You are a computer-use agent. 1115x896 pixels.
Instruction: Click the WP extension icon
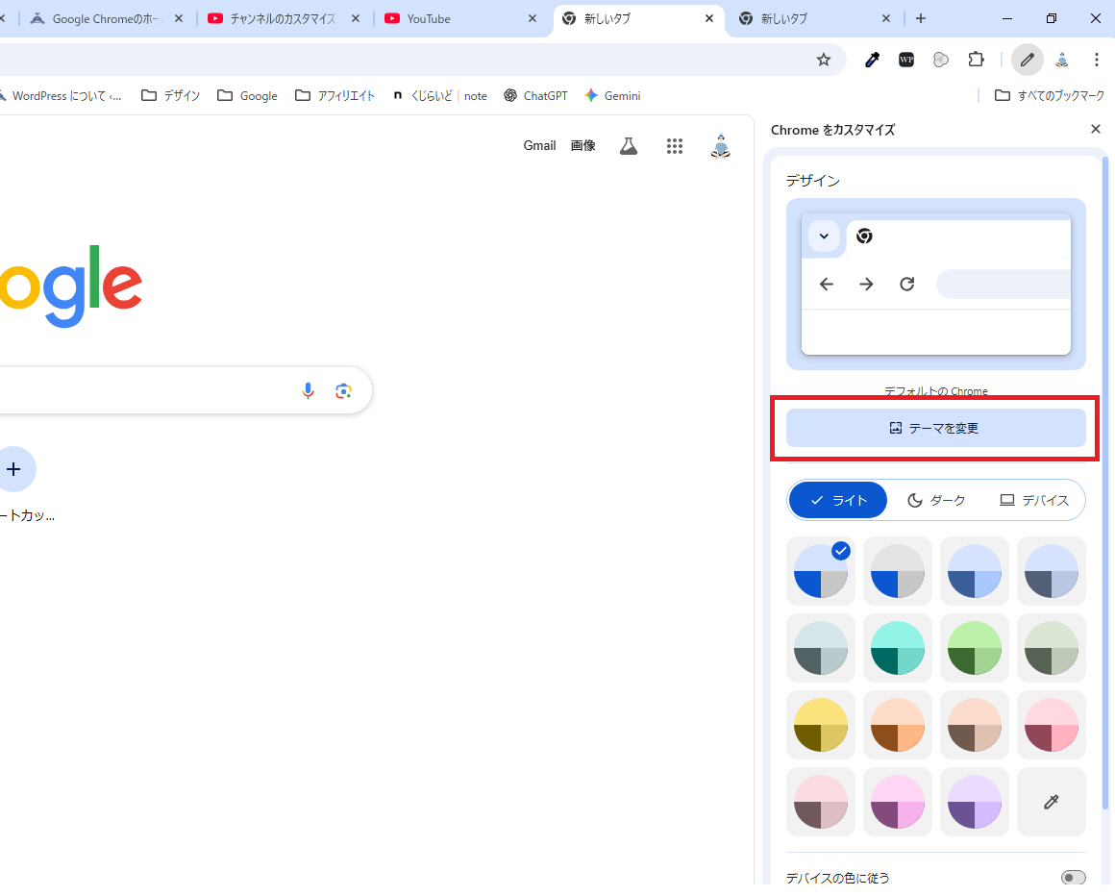pyautogui.click(x=906, y=60)
